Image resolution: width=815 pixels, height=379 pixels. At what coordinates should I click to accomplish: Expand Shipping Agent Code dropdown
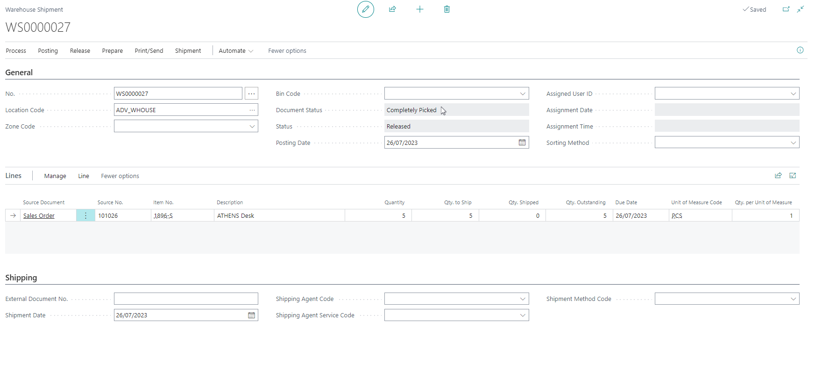pyautogui.click(x=523, y=299)
